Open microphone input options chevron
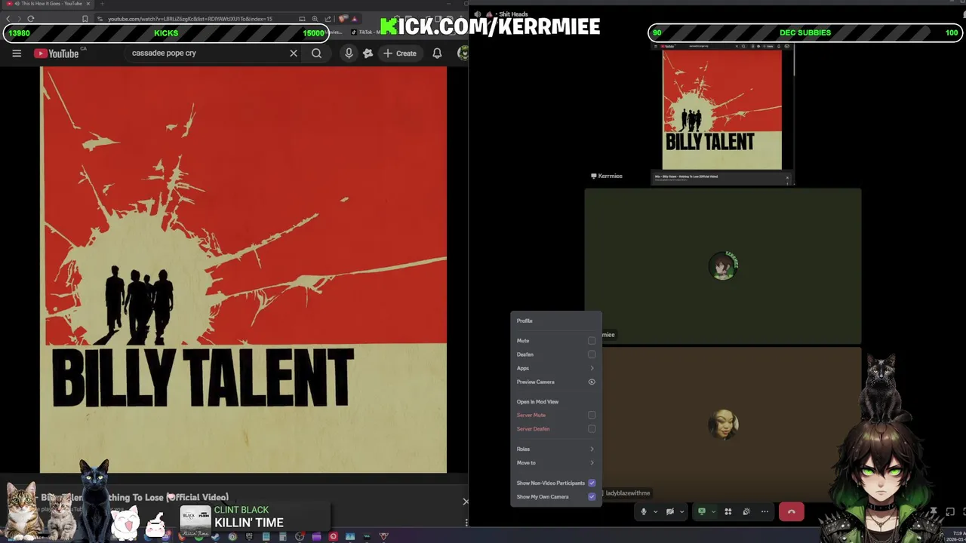 coord(655,511)
